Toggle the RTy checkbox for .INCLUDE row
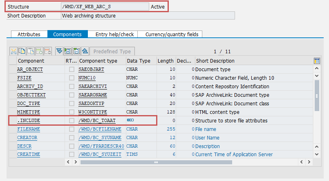329x181 pixels. click(x=72, y=120)
